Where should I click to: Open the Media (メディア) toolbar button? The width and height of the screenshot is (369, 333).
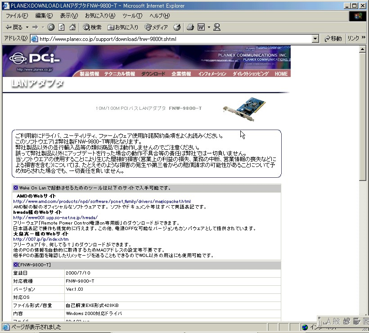156,27
